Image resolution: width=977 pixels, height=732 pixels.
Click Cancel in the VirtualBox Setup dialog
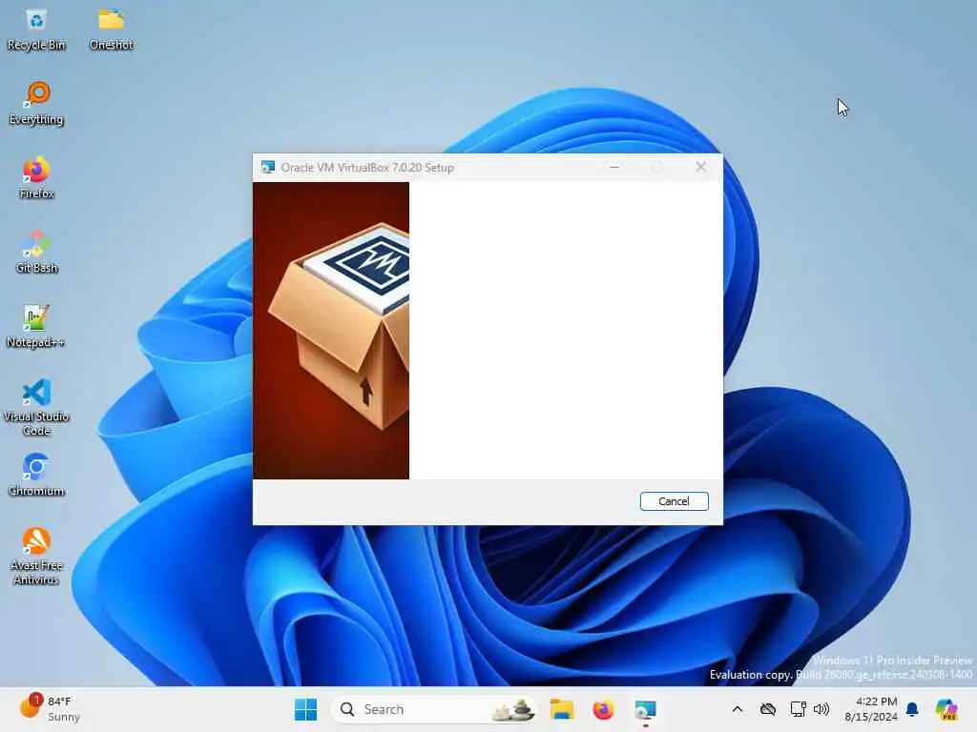(674, 501)
